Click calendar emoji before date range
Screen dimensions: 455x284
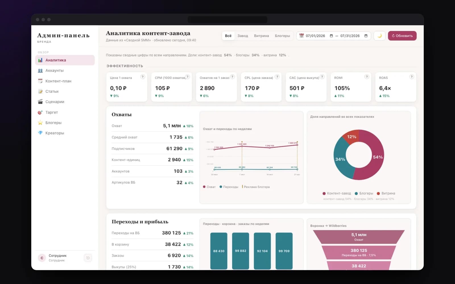(x=301, y=36)
